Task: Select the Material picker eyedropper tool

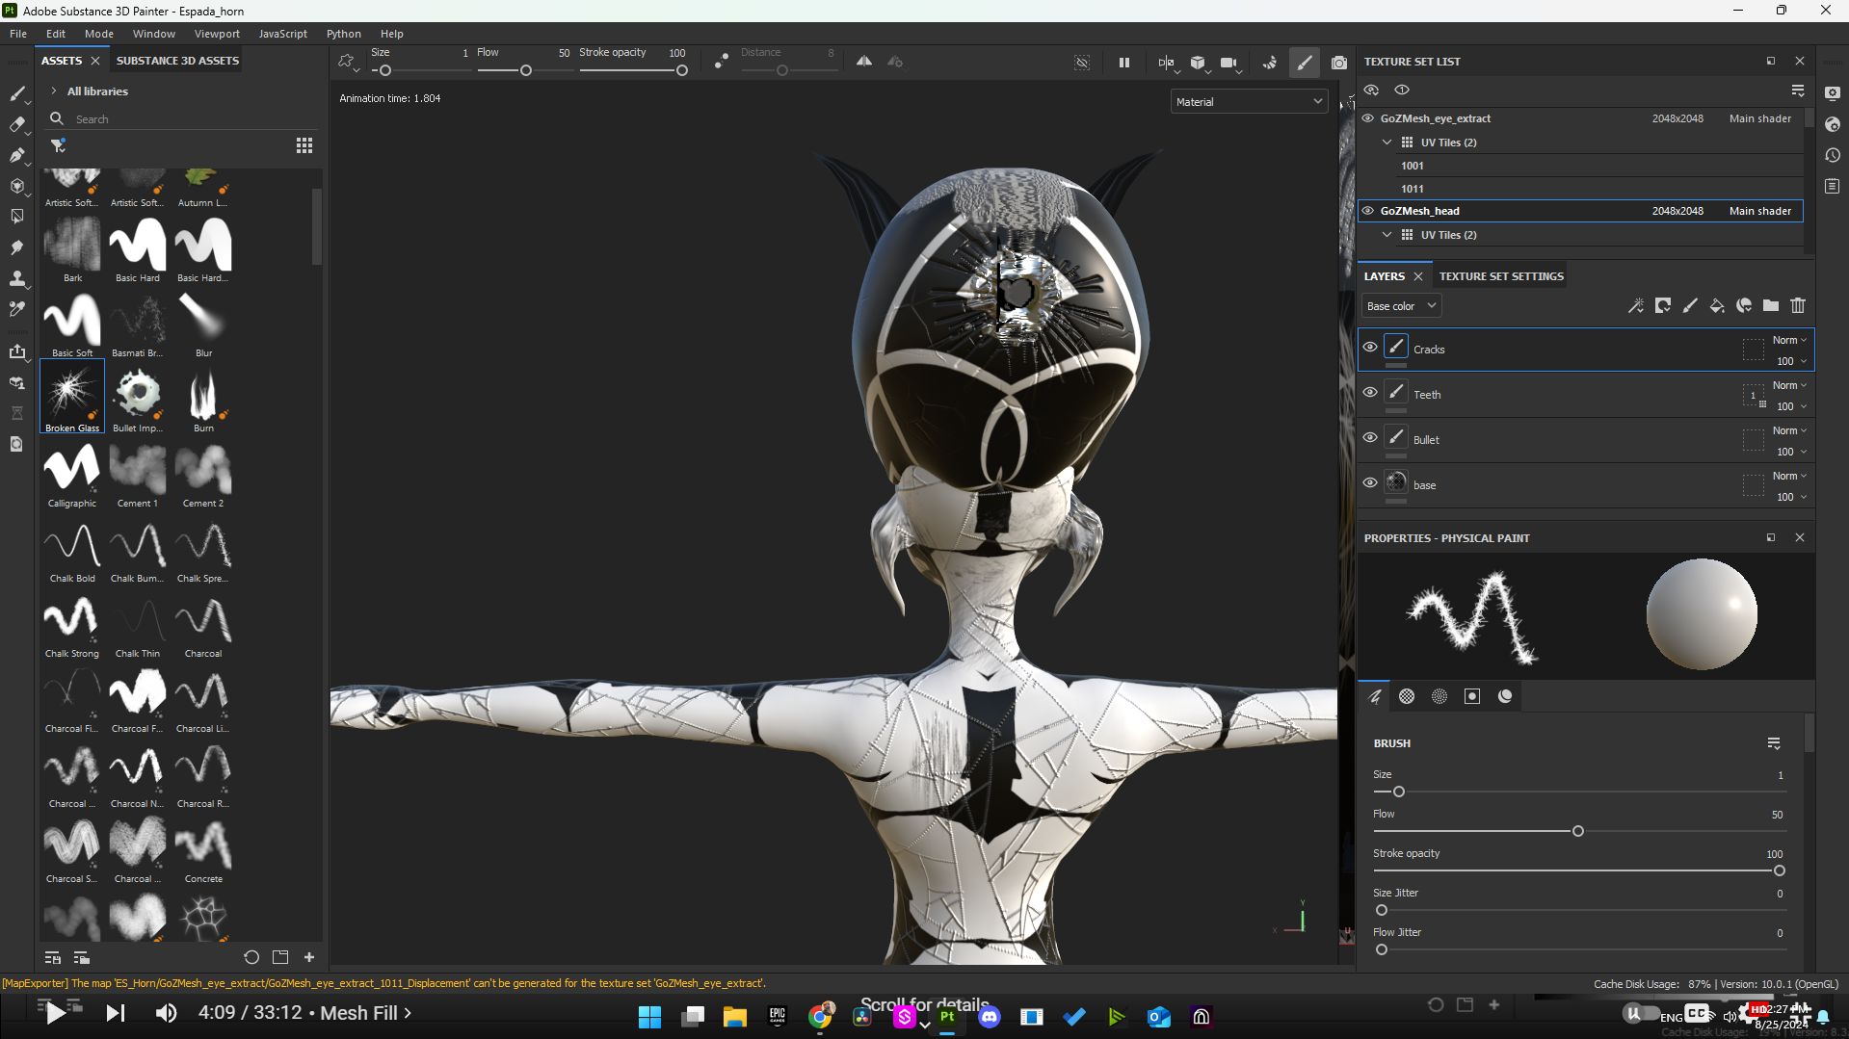Action: point(16,309)
